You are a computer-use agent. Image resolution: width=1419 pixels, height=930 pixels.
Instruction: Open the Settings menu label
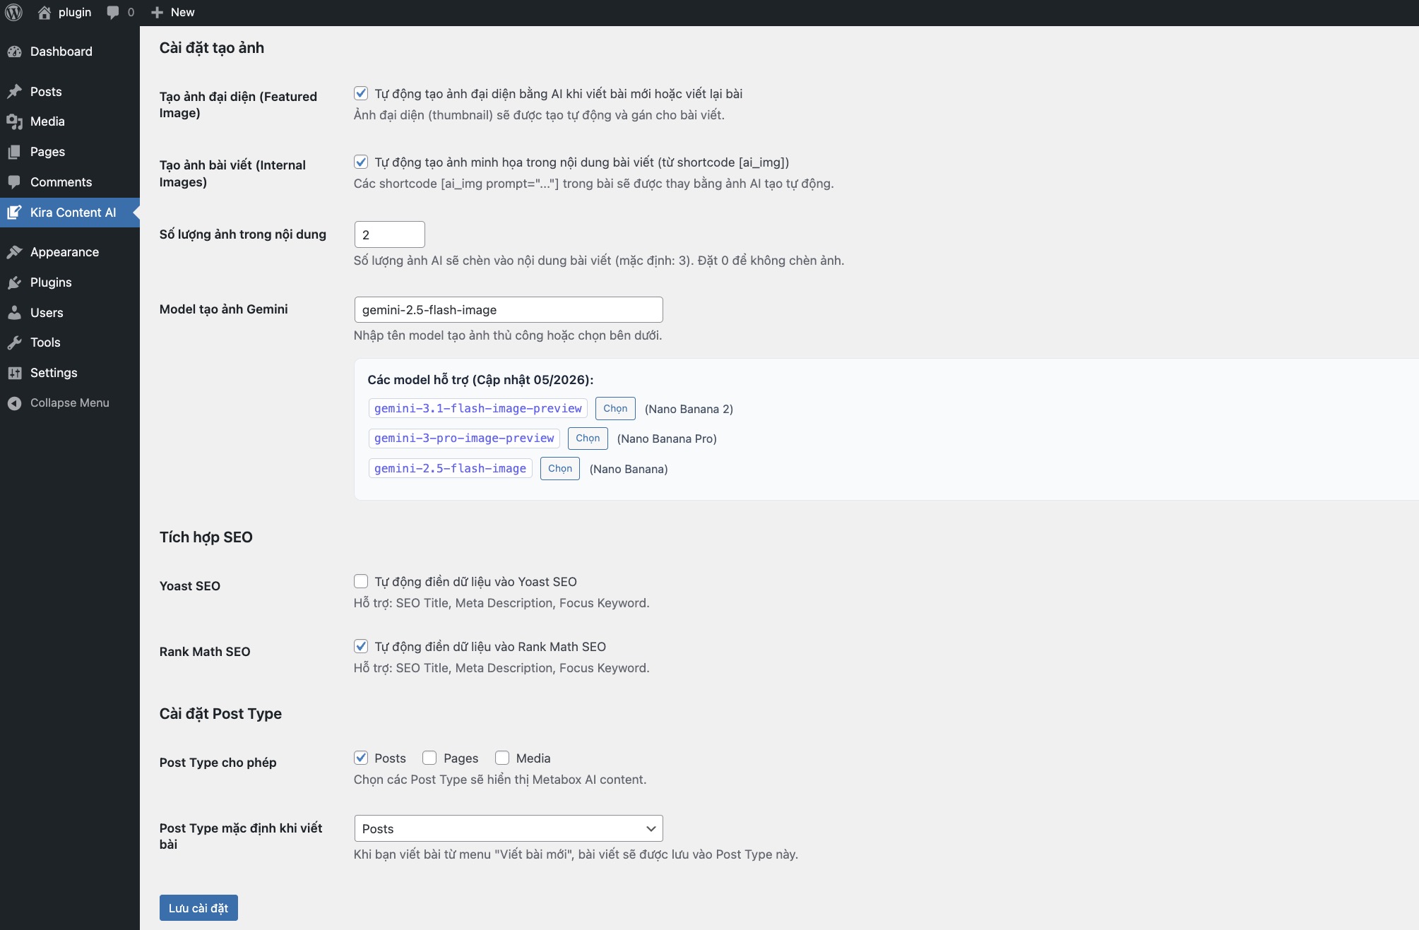point(54,373)
